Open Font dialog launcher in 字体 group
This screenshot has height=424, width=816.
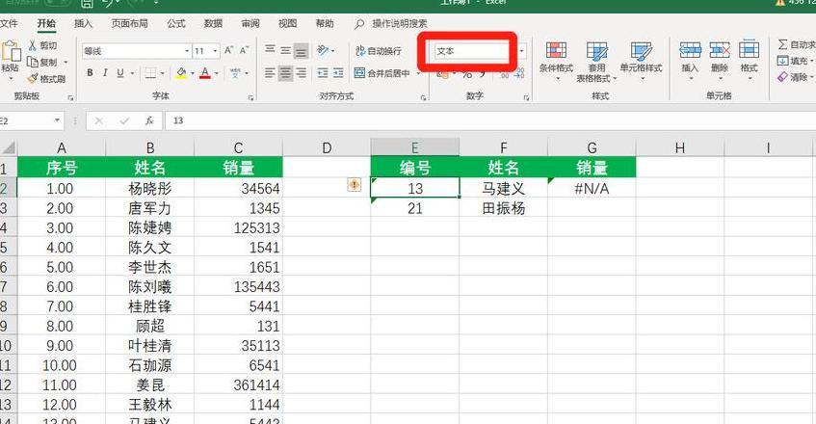pyautogui.click(x=250, y=97)
